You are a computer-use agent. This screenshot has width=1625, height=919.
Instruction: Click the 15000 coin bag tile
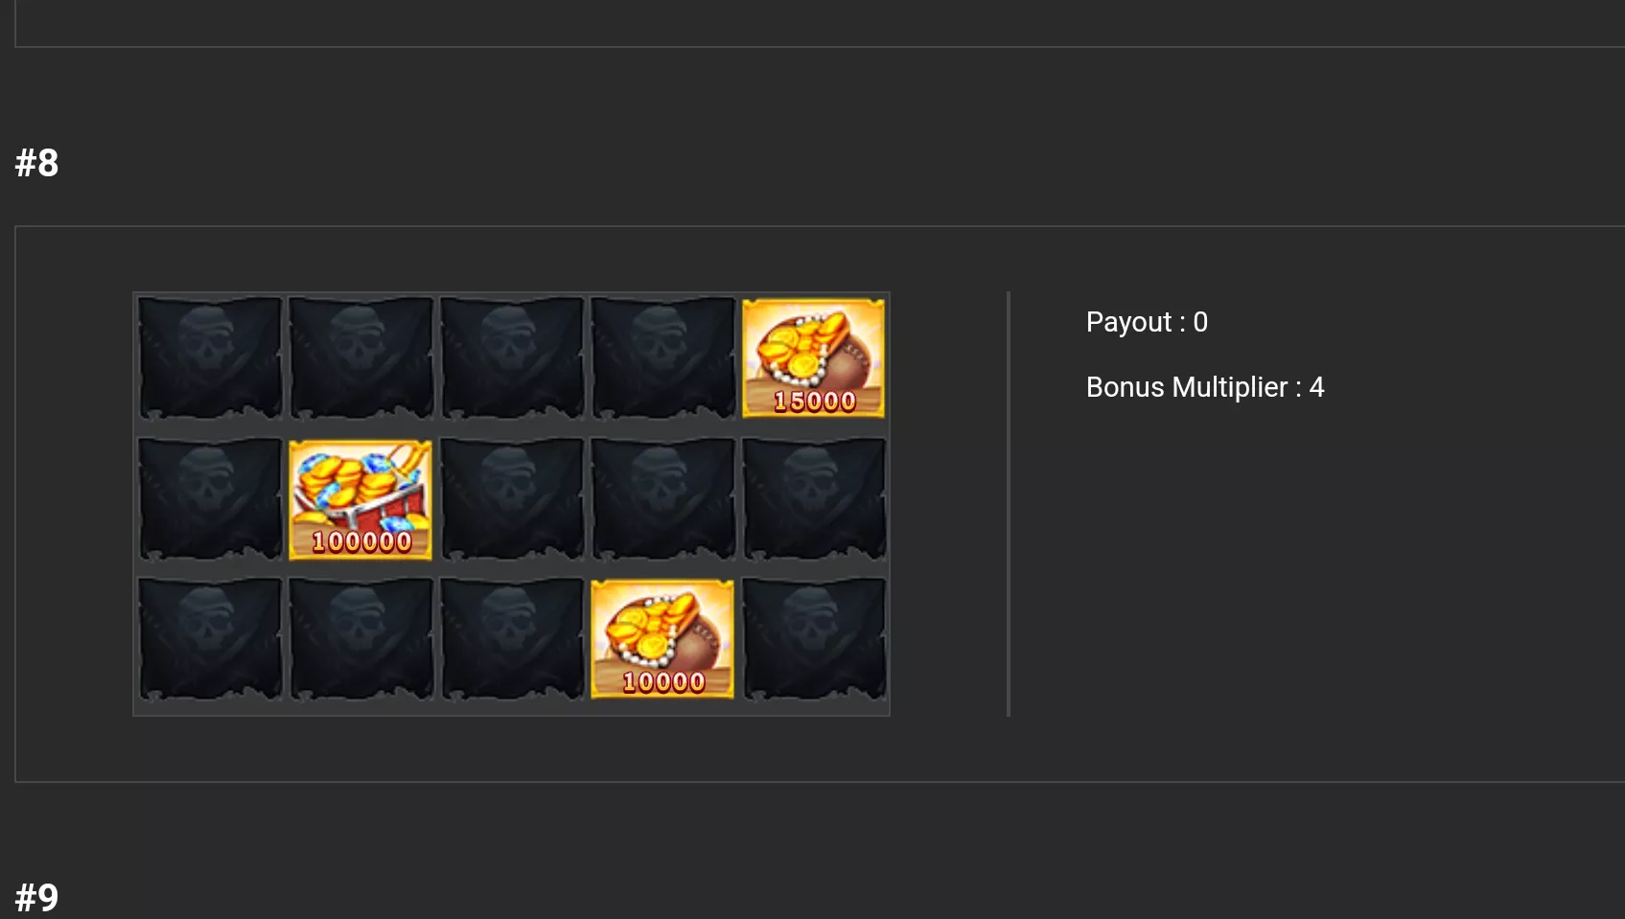(813, 357)
